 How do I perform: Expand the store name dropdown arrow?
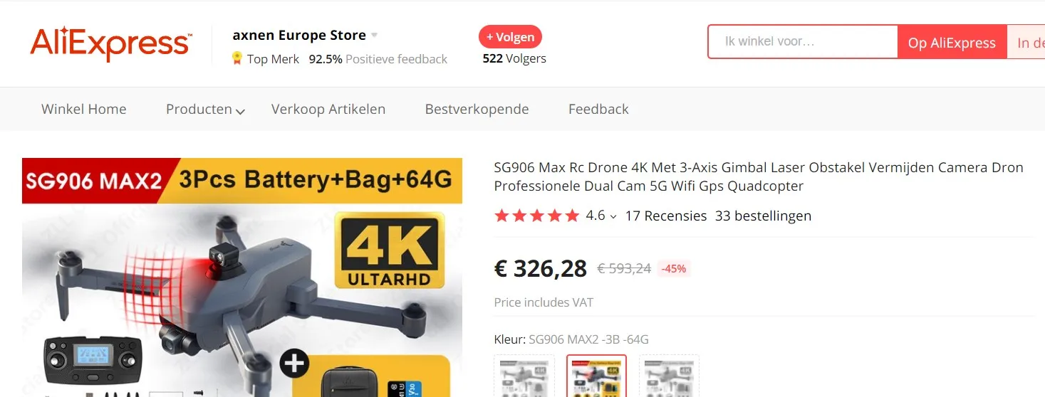(375, 36)
